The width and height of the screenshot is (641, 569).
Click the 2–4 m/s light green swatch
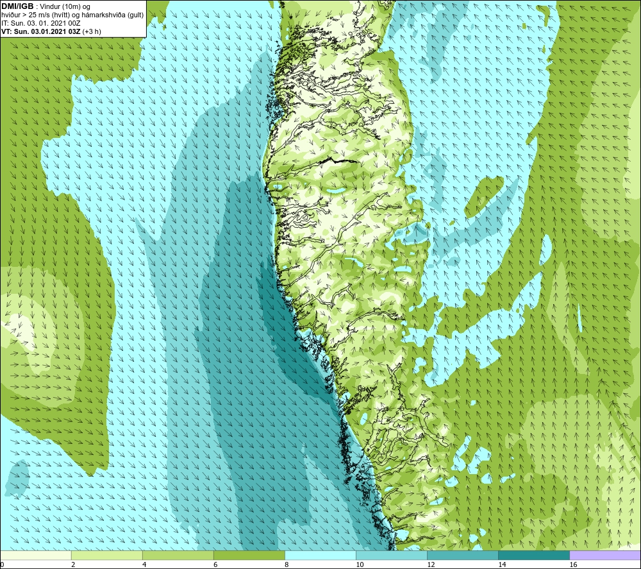[x=107, y=556]
